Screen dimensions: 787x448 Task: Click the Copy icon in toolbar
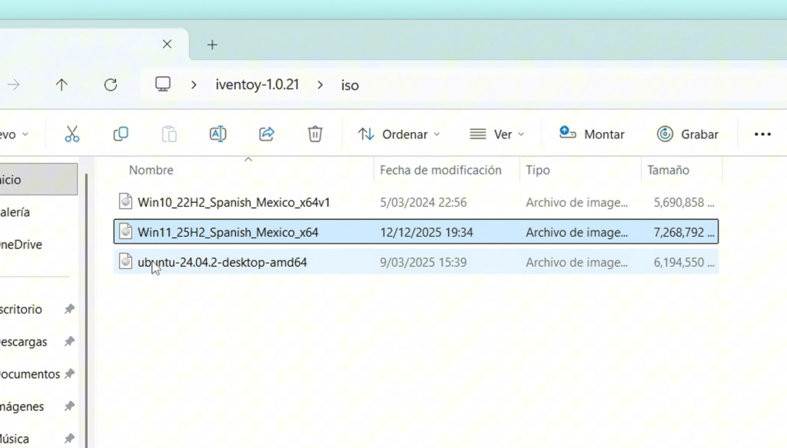click(121, 134)
